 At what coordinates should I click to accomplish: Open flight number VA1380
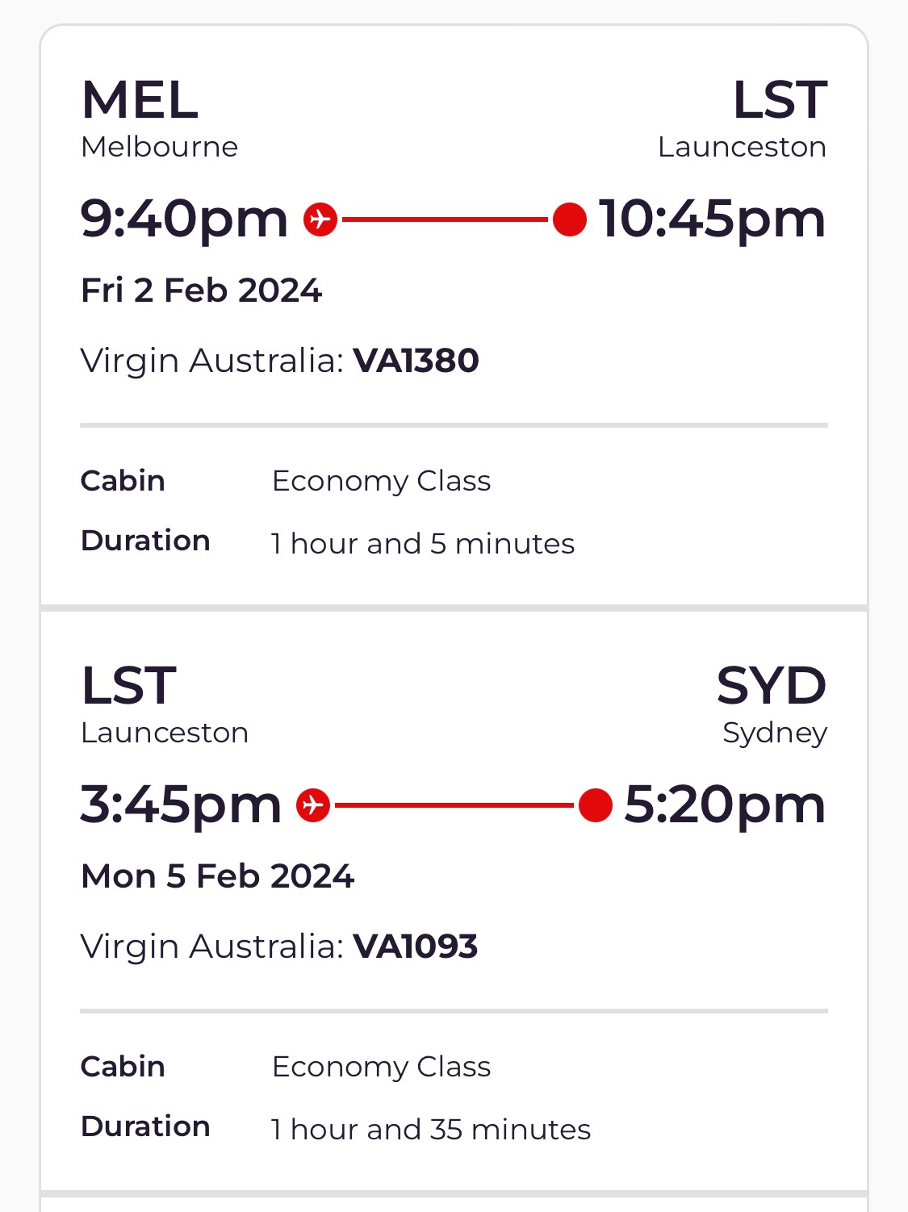(416, 361)
